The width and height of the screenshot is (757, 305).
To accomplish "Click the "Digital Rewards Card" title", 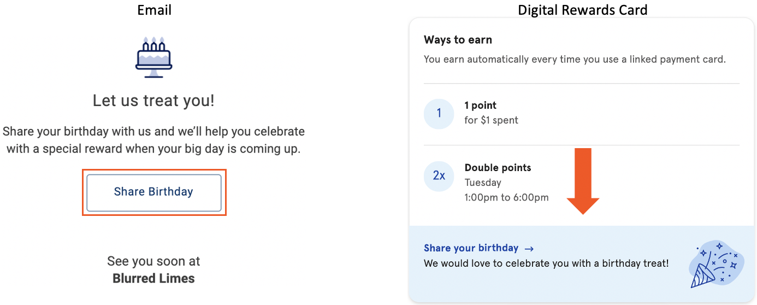I will tap(582, 10).
